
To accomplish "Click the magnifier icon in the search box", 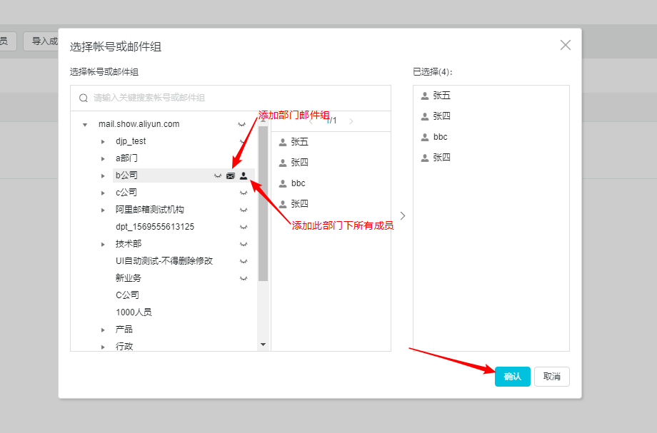I will click(84, 98).
